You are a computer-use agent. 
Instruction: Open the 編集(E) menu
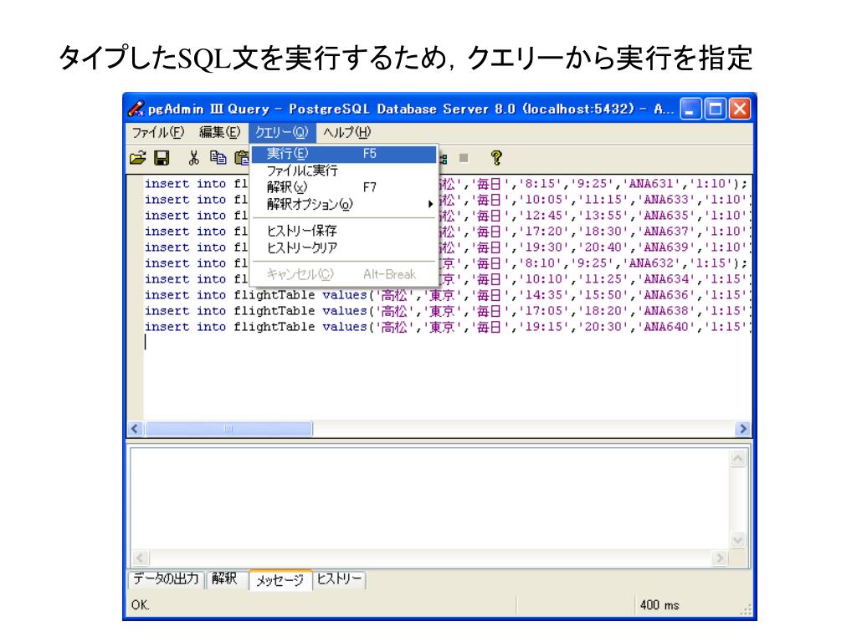click(220, 132)
